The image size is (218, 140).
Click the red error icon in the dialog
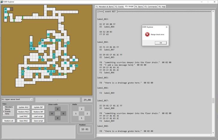coord(147,34)
